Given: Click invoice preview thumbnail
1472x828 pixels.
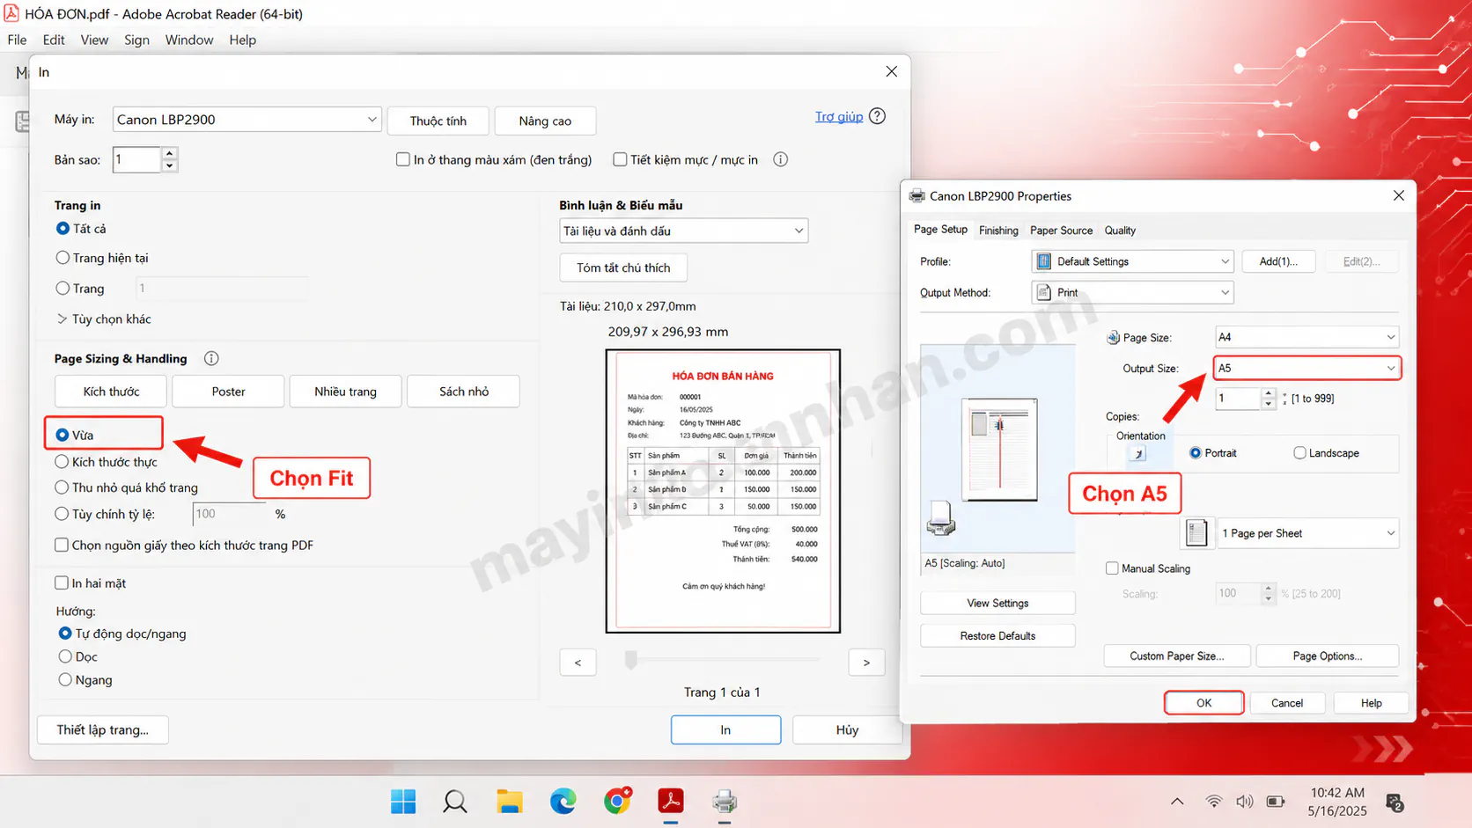Looking at the screenshot, I should tap(723, 490).
